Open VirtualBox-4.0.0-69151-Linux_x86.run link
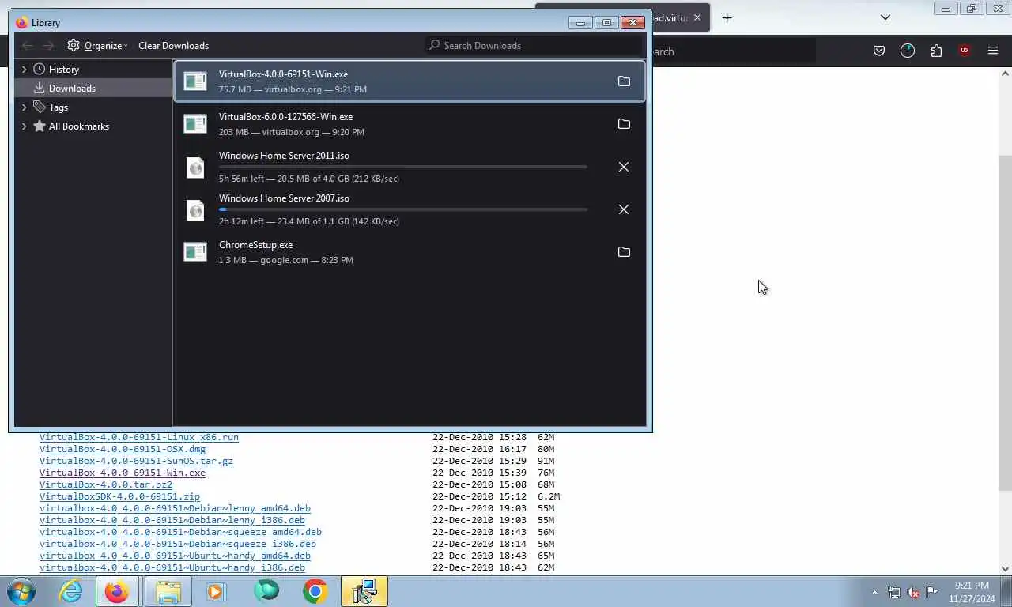 [x=139, y=437]
